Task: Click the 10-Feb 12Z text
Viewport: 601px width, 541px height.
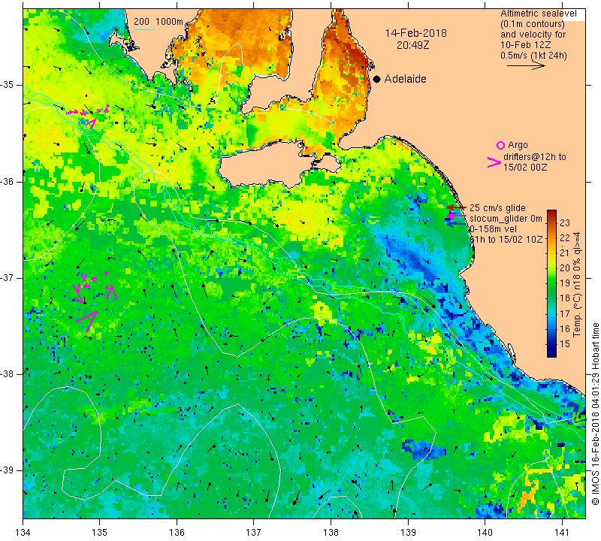Action: 525,45
